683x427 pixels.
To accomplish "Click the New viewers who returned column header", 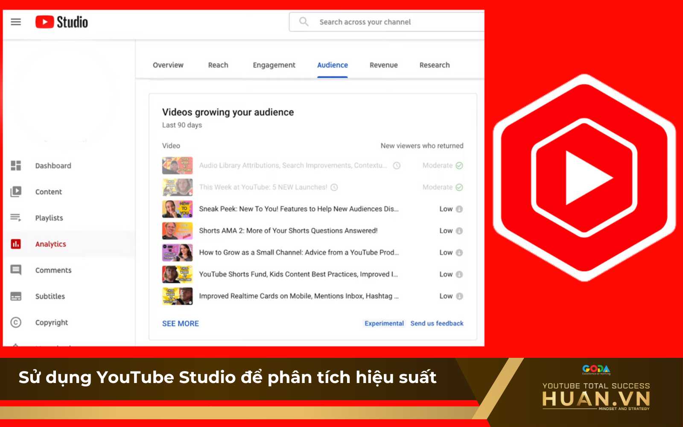I will coord(422,146).
